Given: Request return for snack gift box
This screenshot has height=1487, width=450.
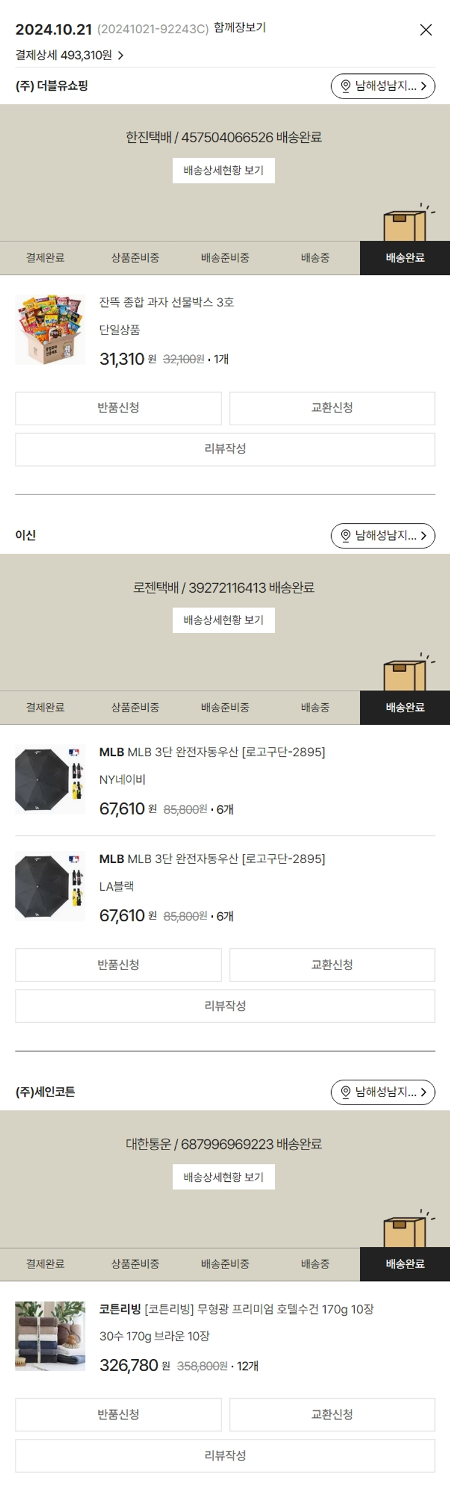Looking at the screenshot, I should [x=118, y=408].
